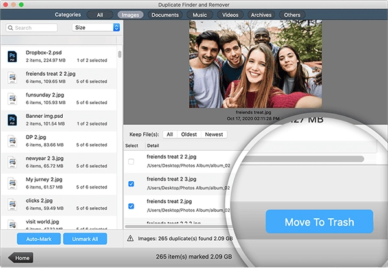388x268 pixels.
Task: Click the JPG file icon for clicks 2.jpg
Action: pyautogui.click(x=12, y=205)
